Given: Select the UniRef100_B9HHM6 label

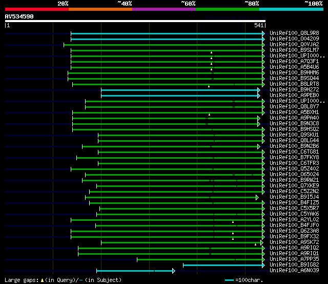Looking at the screenshot, I should [294, 73].
